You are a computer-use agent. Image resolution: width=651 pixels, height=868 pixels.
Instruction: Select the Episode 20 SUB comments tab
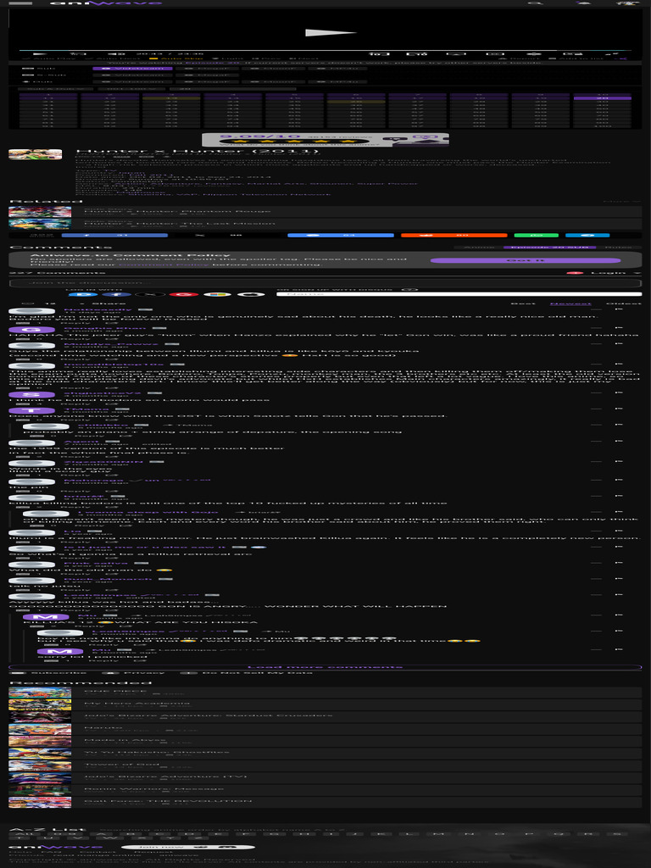549,248
